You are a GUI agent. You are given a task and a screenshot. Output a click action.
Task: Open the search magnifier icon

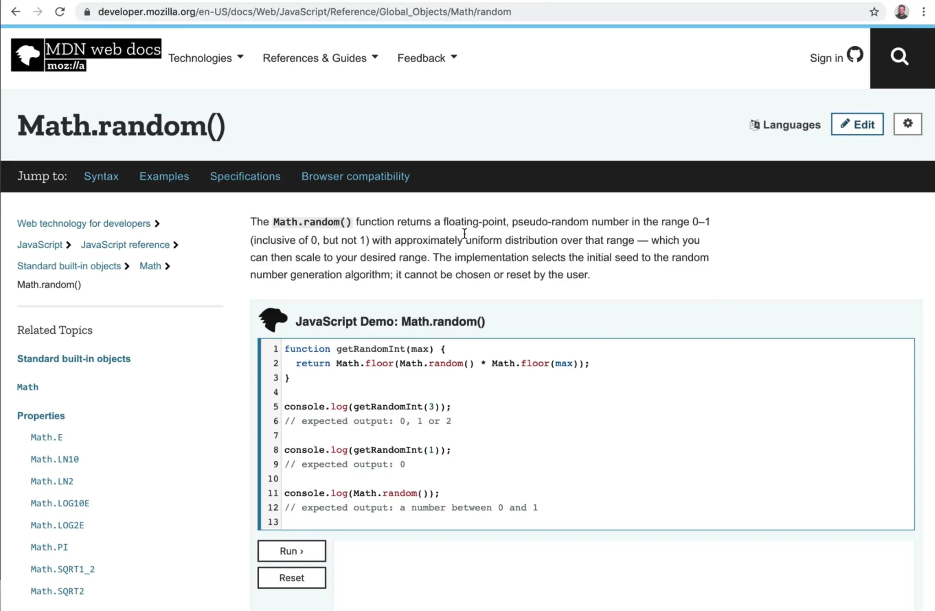[899, 57]
